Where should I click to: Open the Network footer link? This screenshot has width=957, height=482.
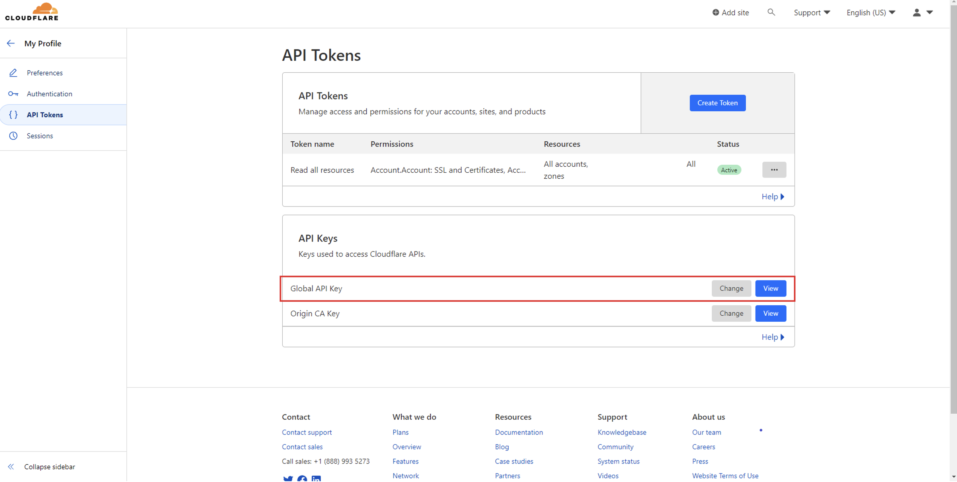click(406, 476)
